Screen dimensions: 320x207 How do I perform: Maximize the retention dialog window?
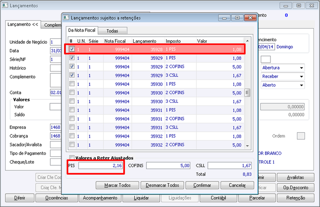point(237,18)
